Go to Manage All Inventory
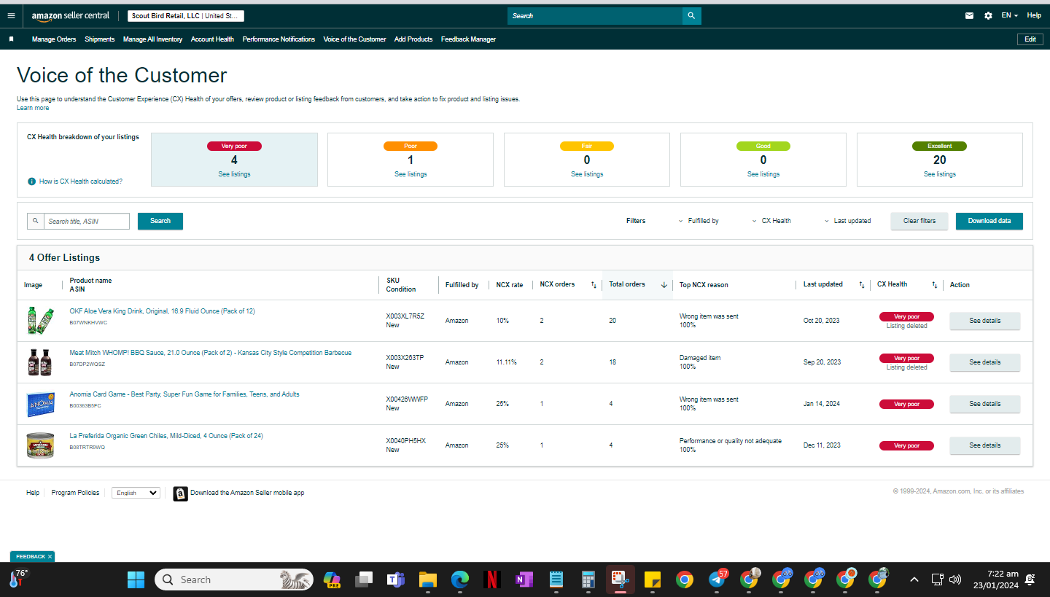Screen dimensions: 1050x597 (x=153, y=39)
